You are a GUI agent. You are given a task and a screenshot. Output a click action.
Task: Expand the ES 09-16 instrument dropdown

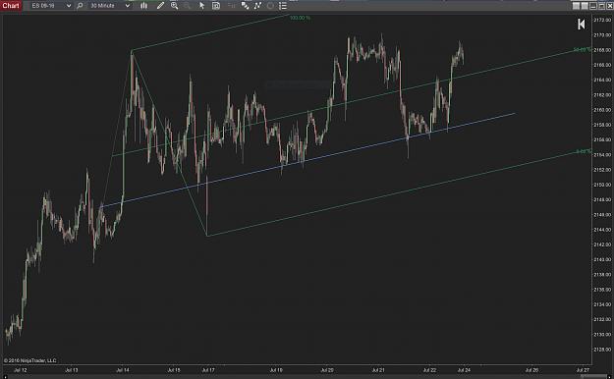click(69, 6)
